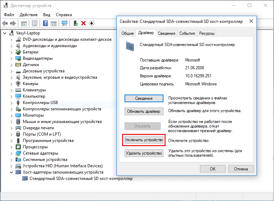Screen dimensions: 274x201
Task: Open the Файл menu
Action: point(9,15)
